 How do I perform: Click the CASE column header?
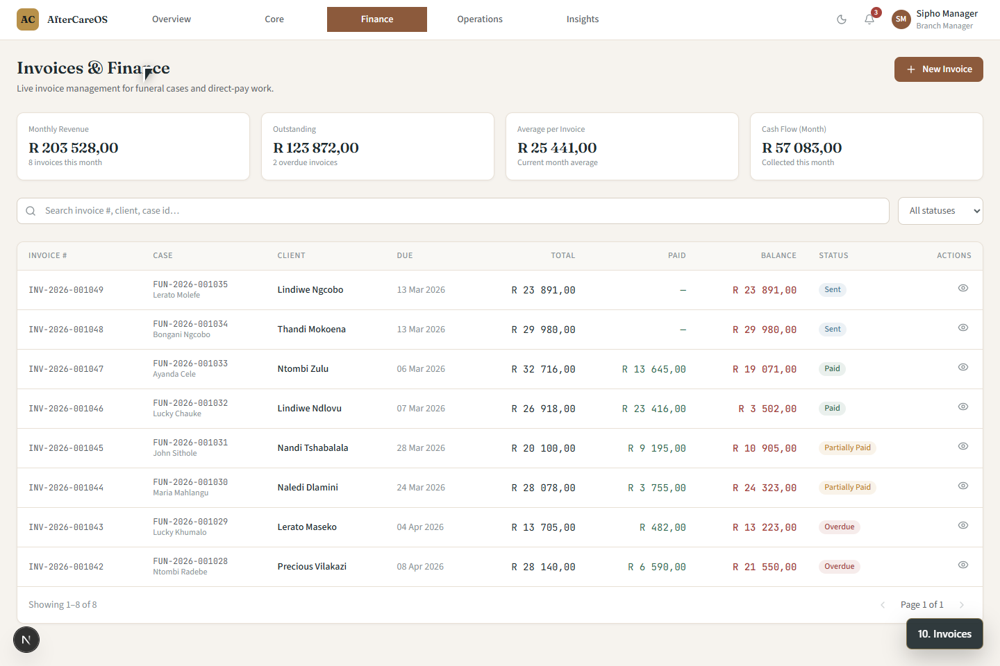pyautogui.click(x=162, y=256)
